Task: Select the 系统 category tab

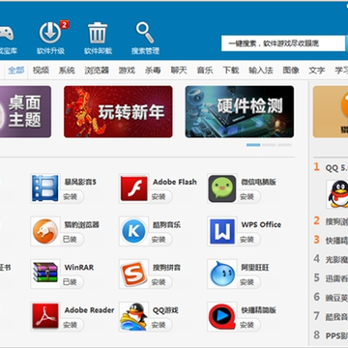Action: coord(67,70)
